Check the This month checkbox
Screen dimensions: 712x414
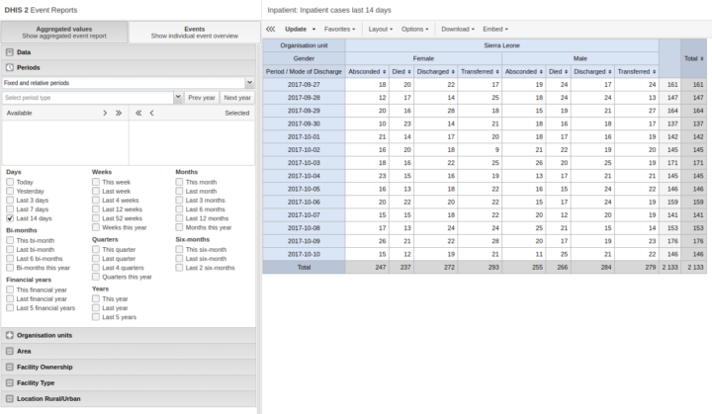click(179, 182)
